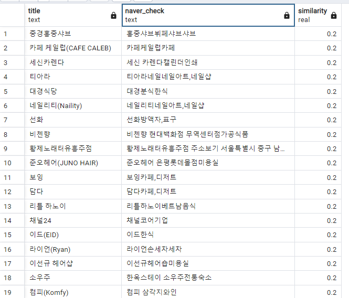Click naver_check cell 담다카페,디저트
This screenshot has width=349, height=298.
point(208,191)
